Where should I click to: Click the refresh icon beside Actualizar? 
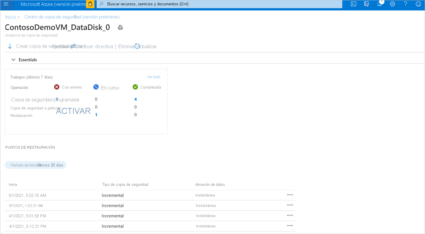tap(137, 46)
